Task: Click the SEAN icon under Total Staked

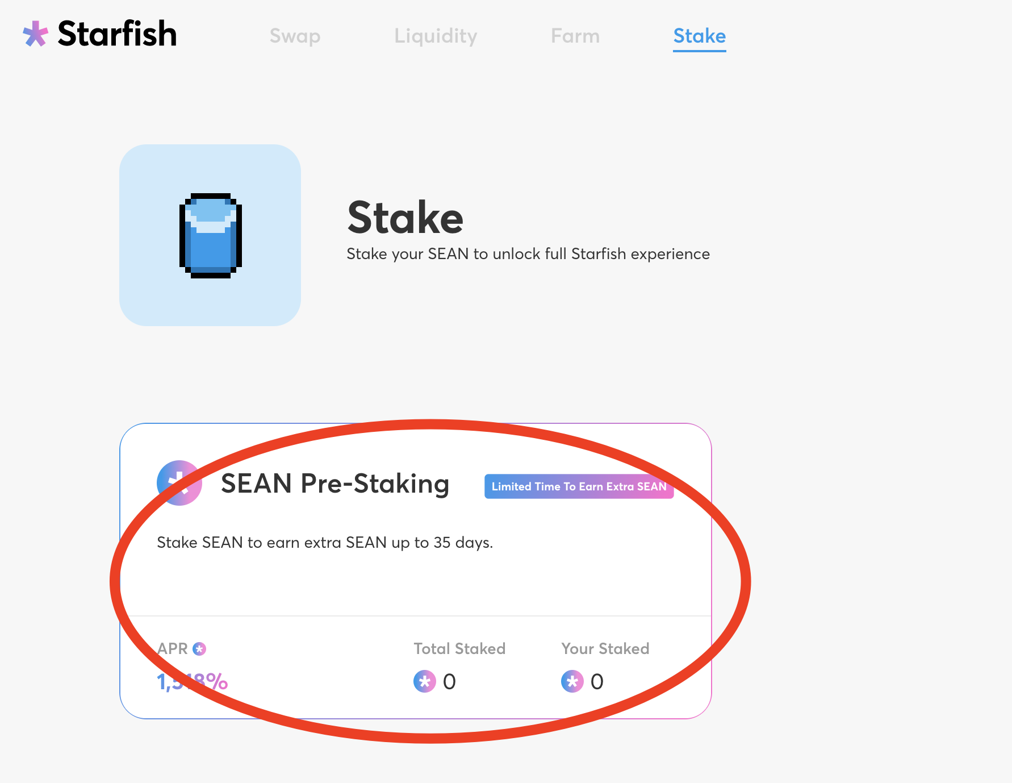Action: click(x=425, y=681)
